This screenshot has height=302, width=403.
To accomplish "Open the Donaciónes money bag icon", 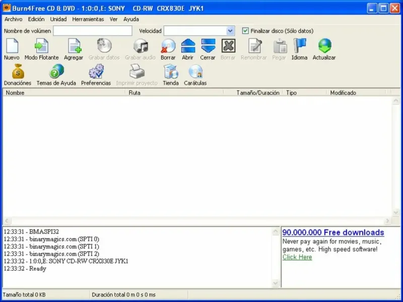I will (18, 71).
